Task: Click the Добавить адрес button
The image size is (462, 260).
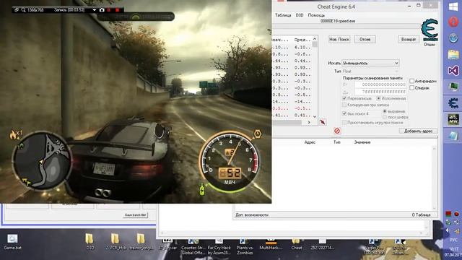Action: pyautogui.click(x=418, y=131)
